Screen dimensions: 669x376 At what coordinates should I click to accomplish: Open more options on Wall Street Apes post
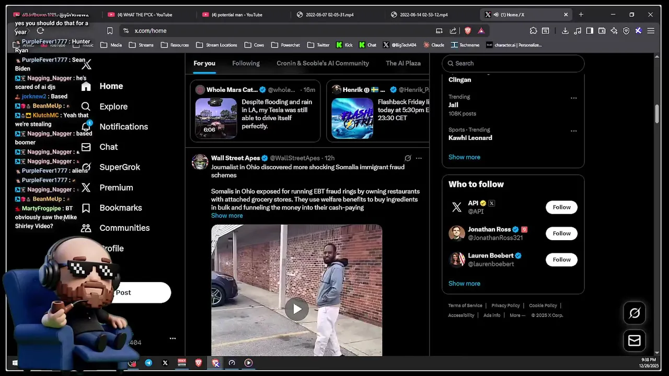click(x=419, y=158)
